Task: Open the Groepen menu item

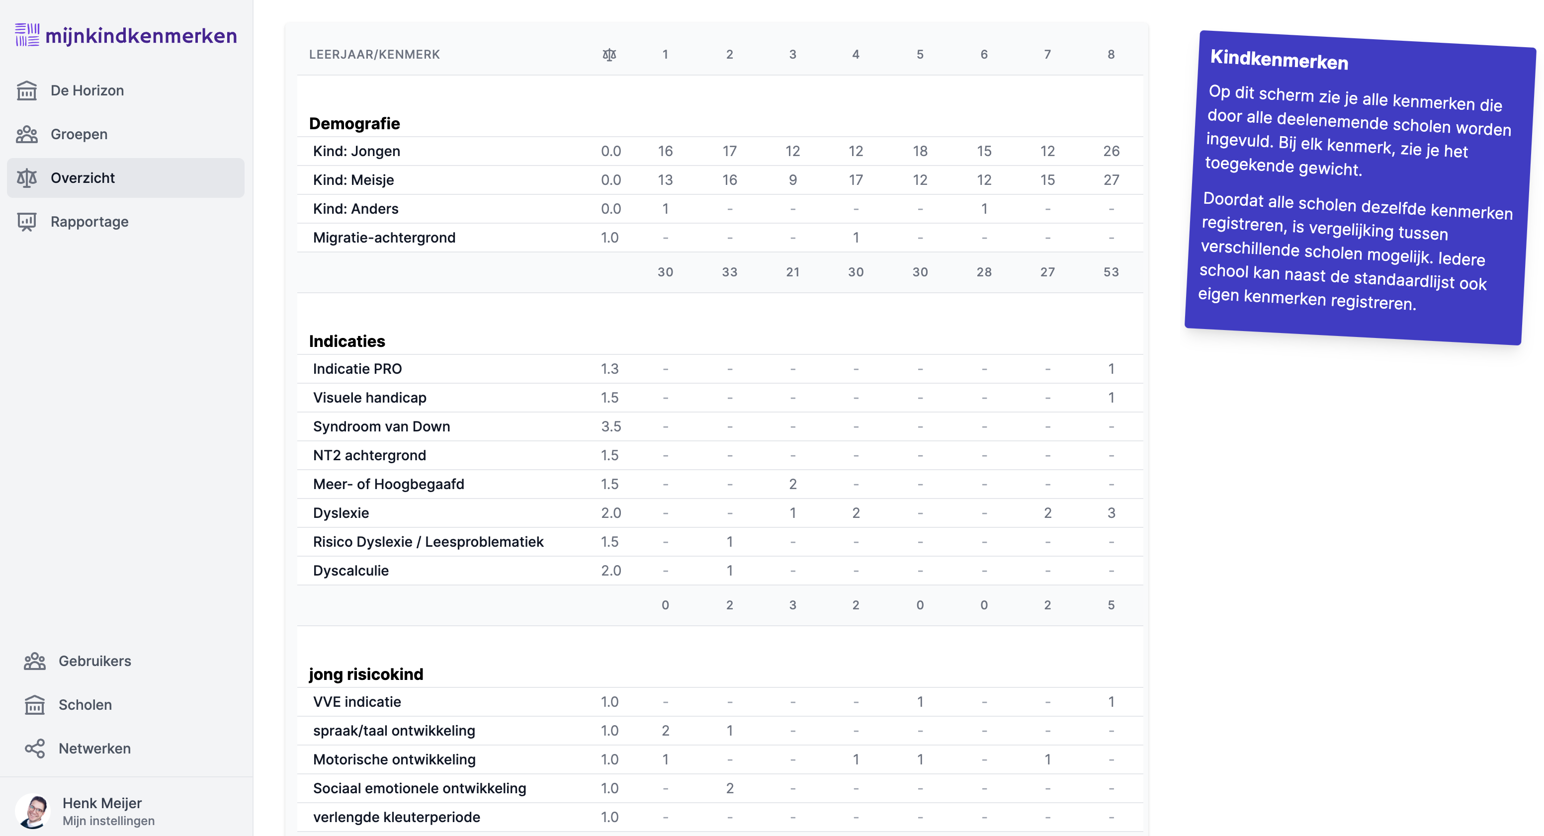Action: click(x=79, y=134)
